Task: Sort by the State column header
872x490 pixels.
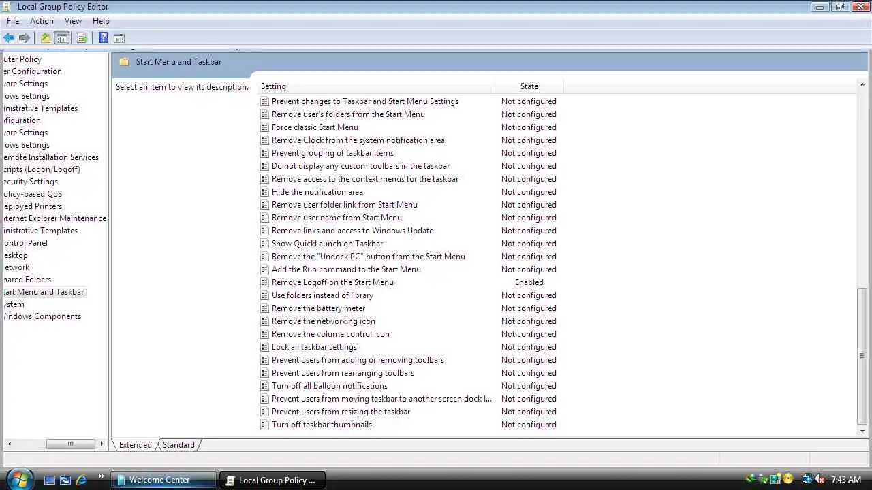Action: 529,86
